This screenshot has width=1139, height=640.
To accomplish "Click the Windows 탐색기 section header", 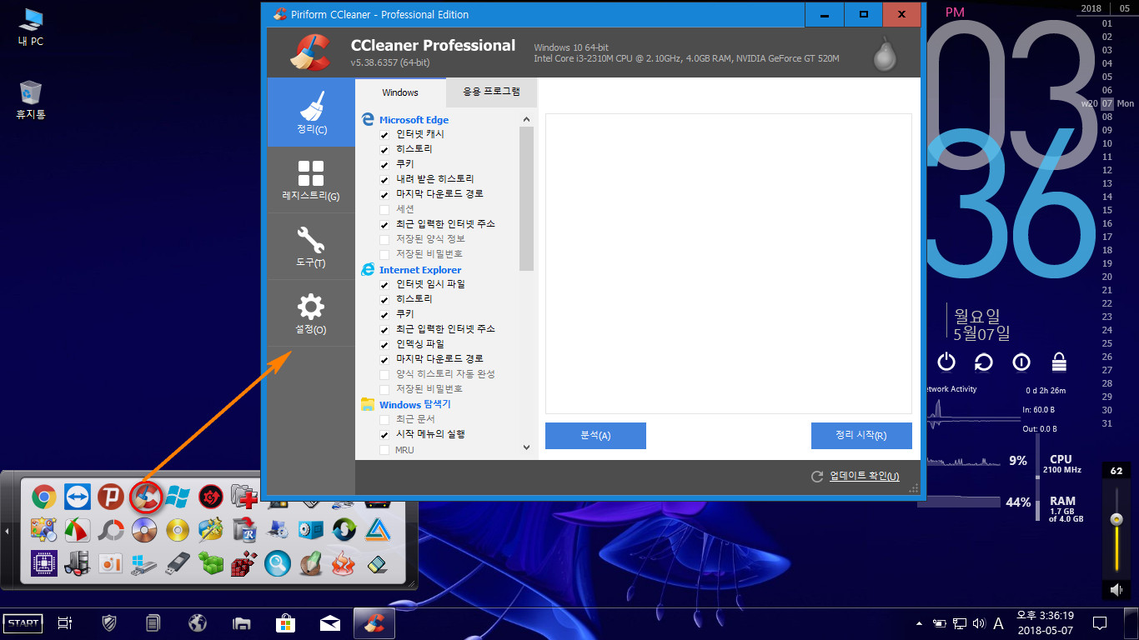I will [414, 404].
